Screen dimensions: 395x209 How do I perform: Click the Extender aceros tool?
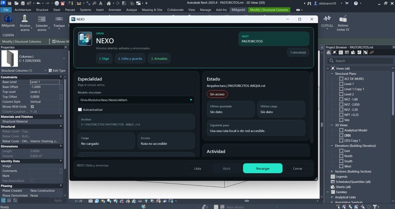42,23
